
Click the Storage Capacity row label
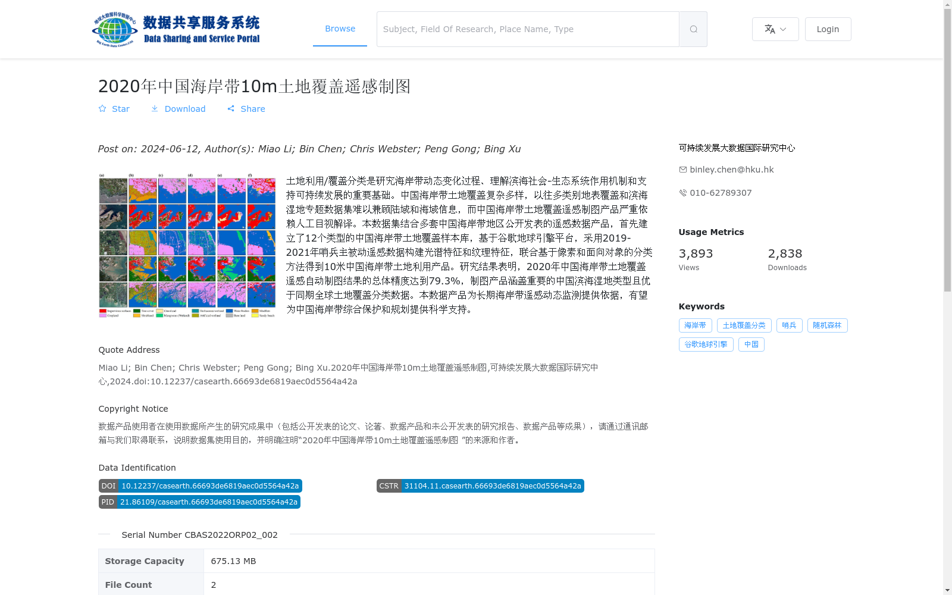pos(145,561)
